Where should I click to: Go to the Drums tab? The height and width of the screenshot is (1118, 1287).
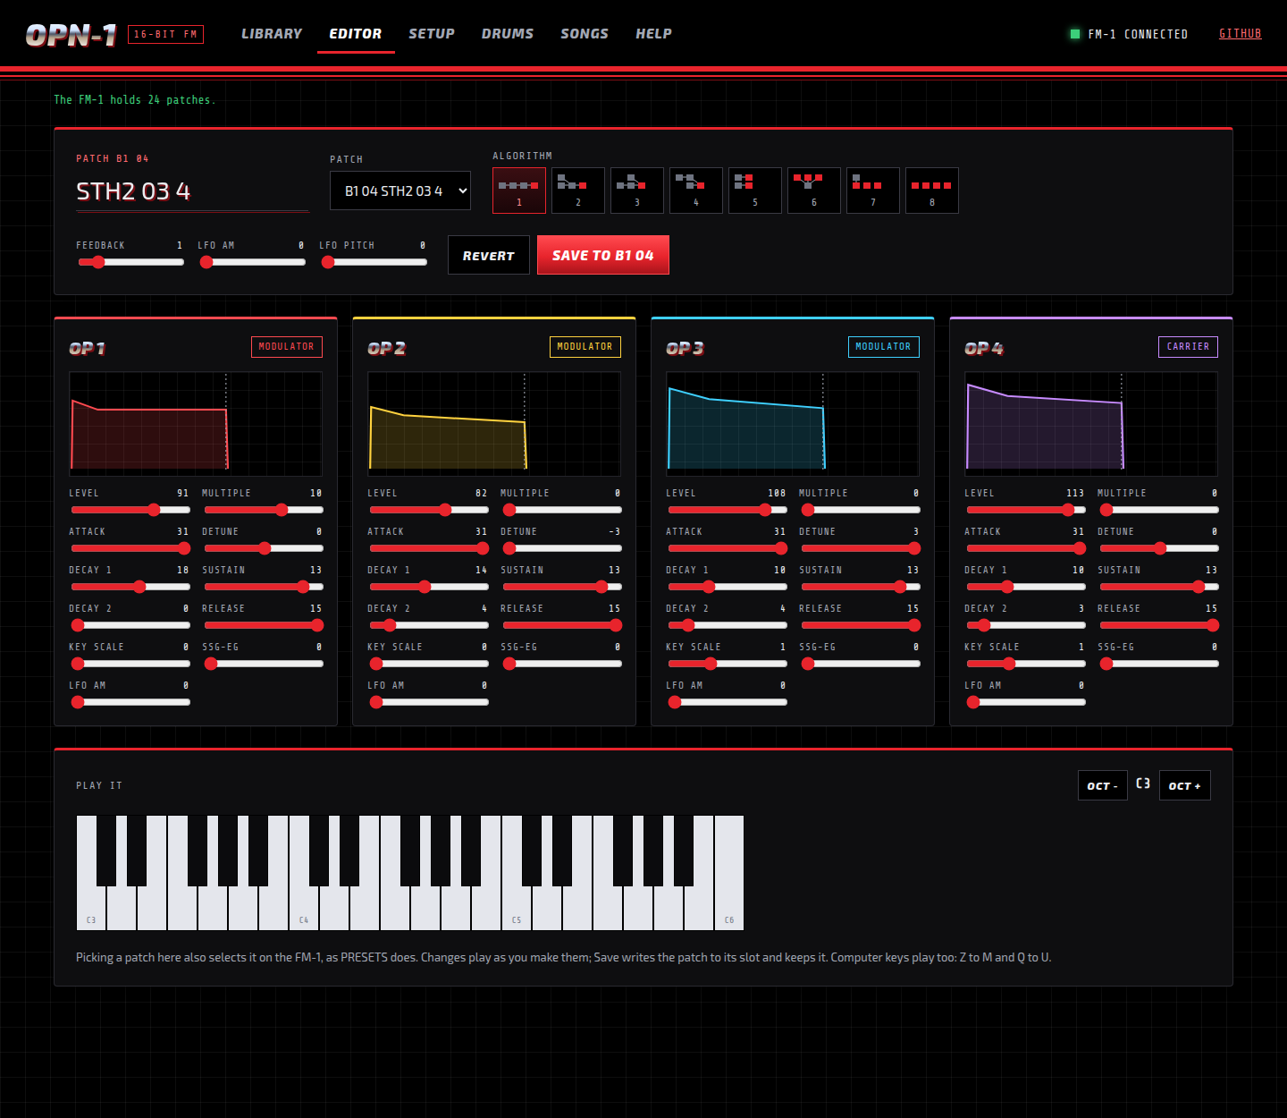[508, 34]
